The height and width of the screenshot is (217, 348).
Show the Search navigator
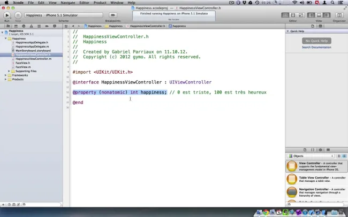(x=24, y=26)
